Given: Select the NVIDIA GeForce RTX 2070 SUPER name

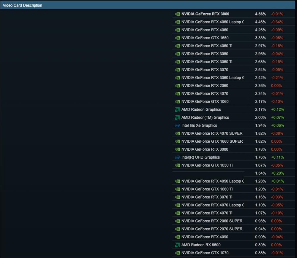Looking at the screenshot, I should coord(212,229).
